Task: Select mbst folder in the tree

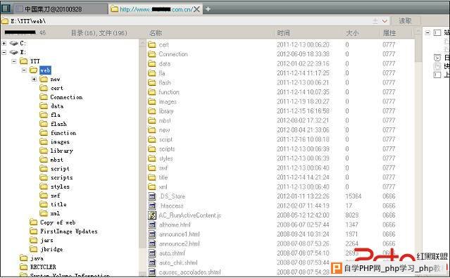Action: (x=56, y=160)
